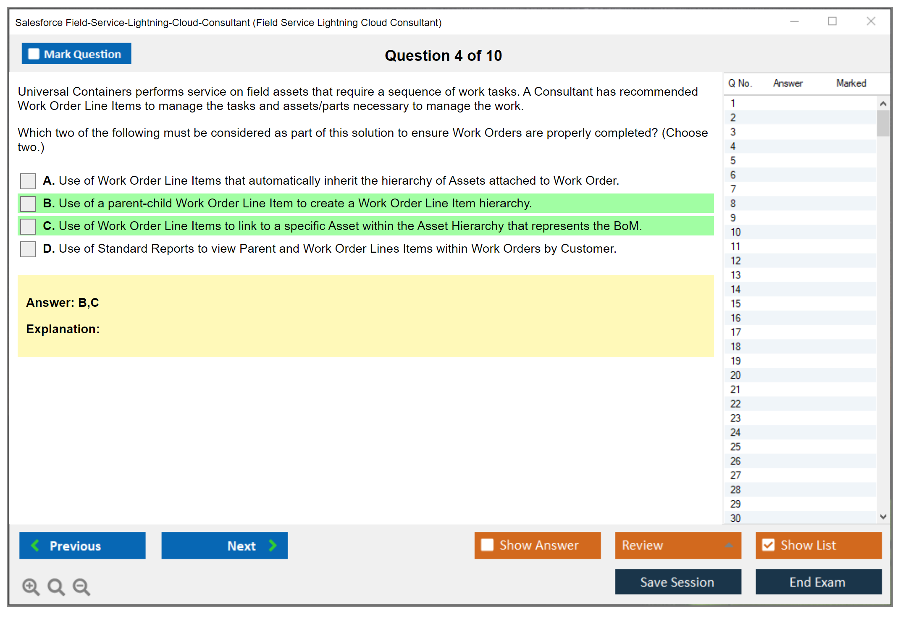The height and width of the screenshot is (617, 903).
Task: Click the green right arrow on Next
Action: (x=273, y=545)
